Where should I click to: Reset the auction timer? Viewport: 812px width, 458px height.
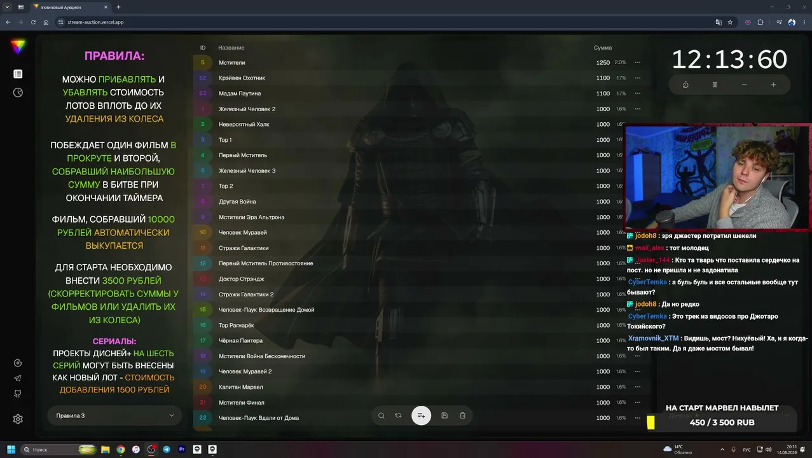685,85
